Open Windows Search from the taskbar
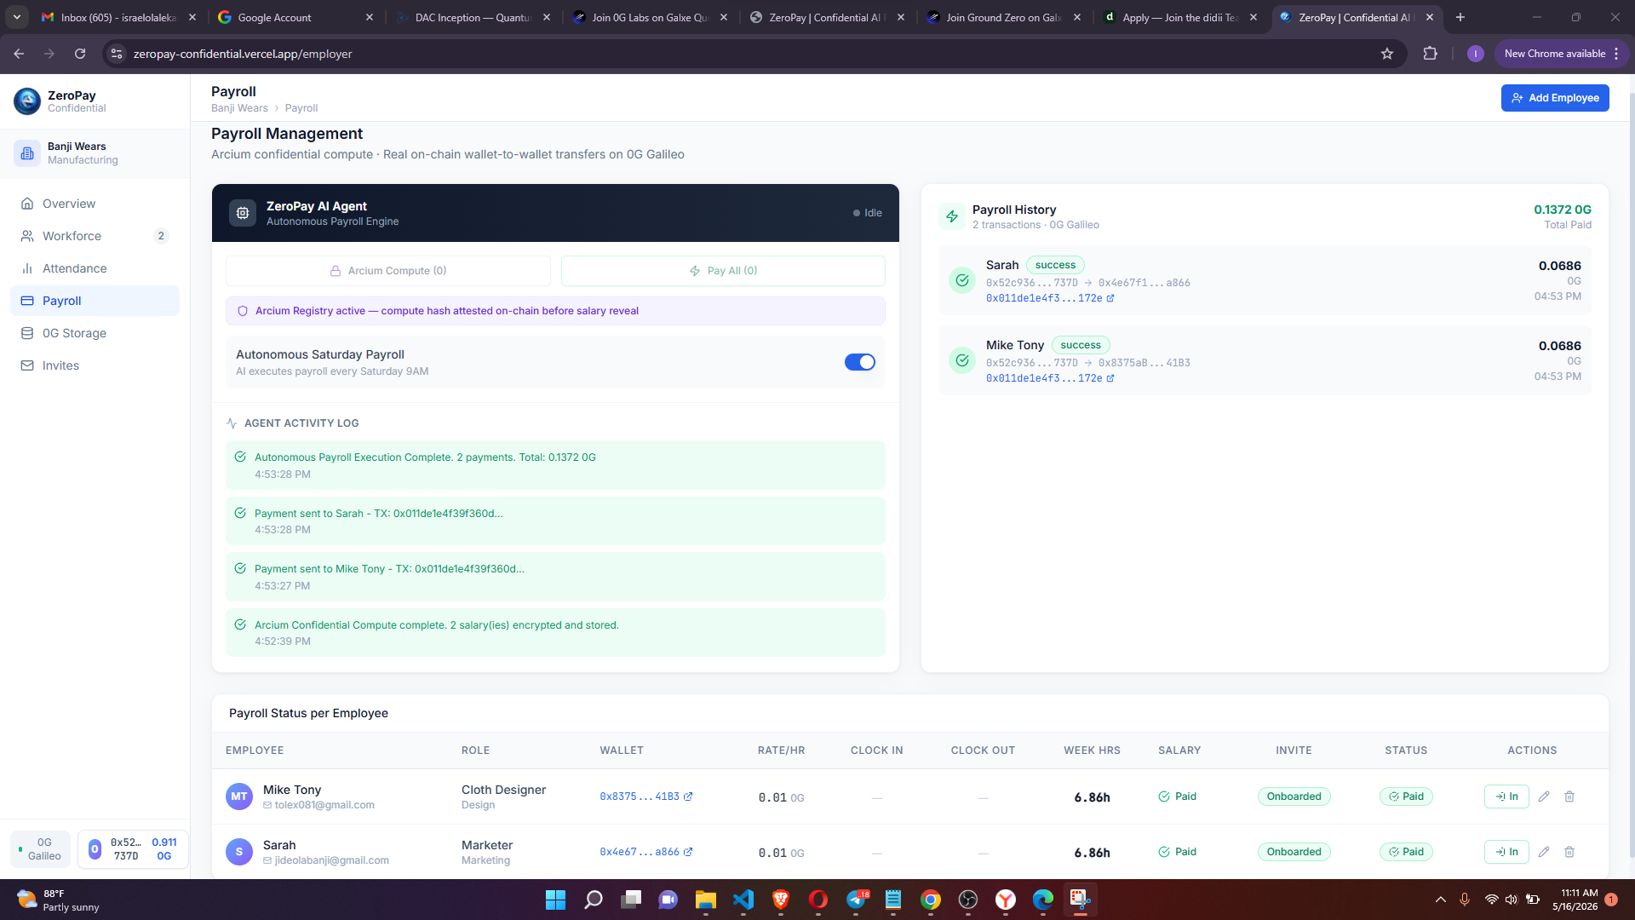Image resolution: width=1635 pixels, height=920 pixels. (x=594, y=900)
